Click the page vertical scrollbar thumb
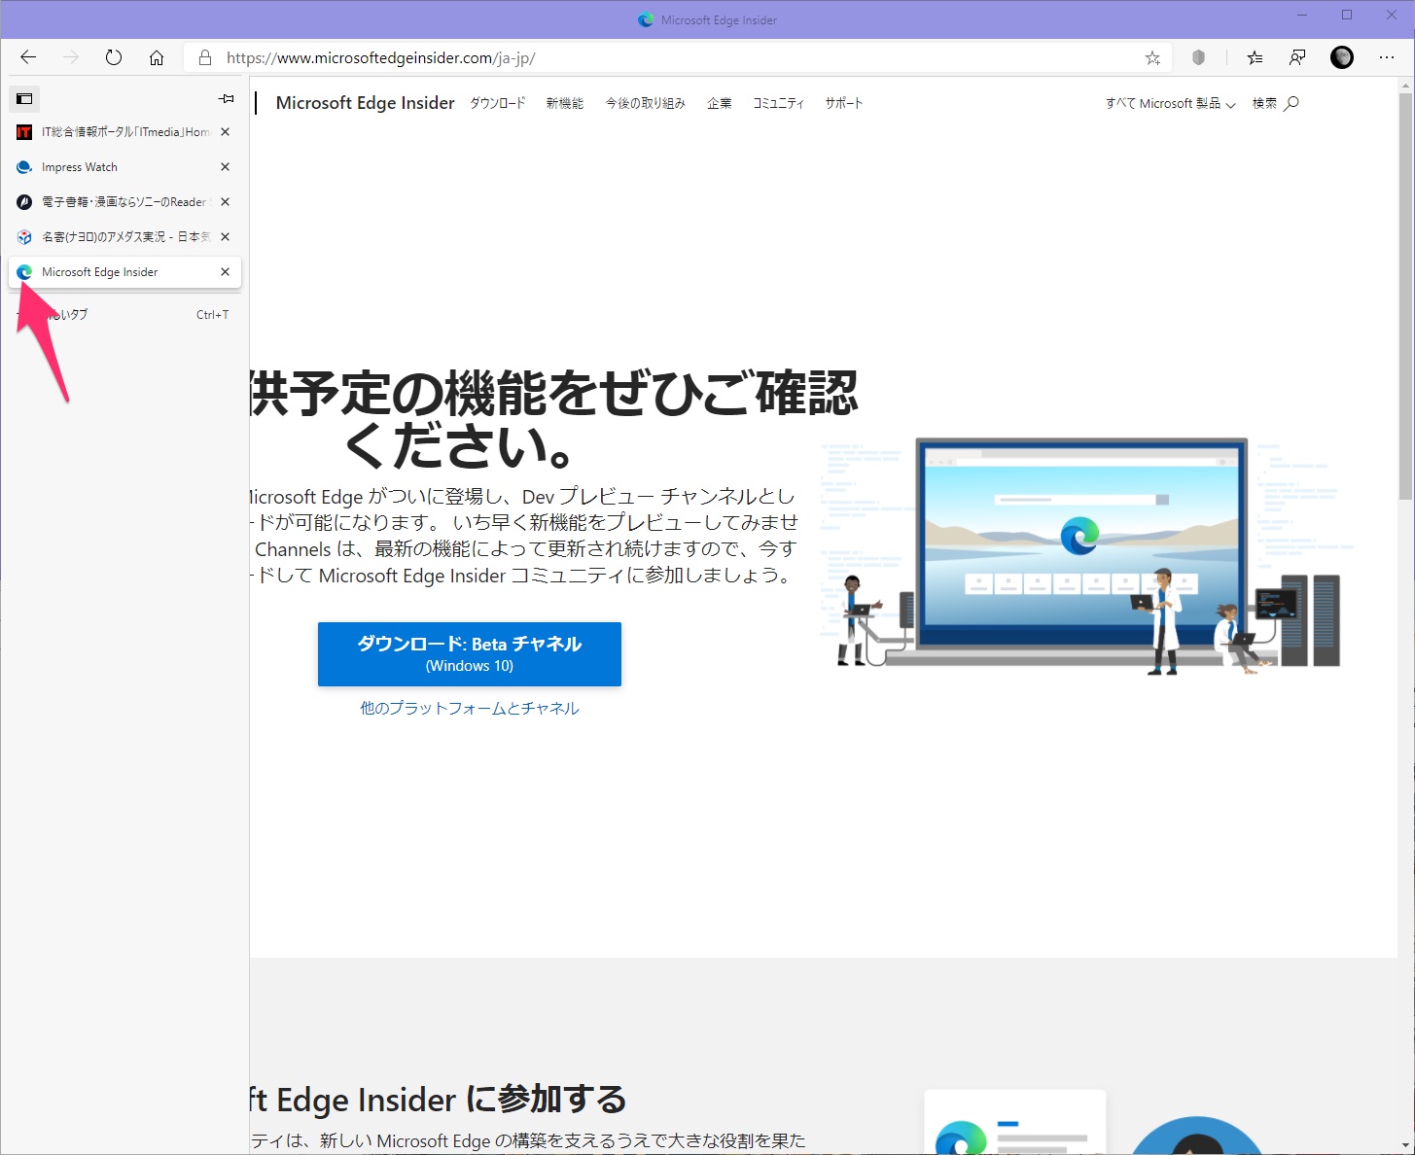Viewport: 1415px width, 1155px height. click(x=1405, y=297)
